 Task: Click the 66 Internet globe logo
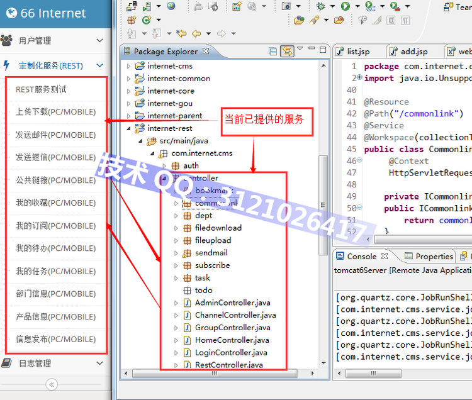[x=11, y=13]
